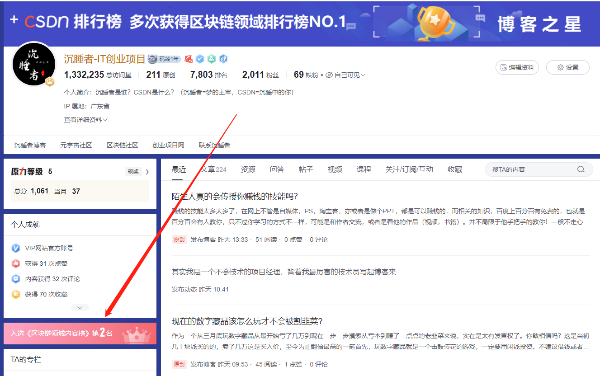Switch to the 问答 tab

point(277,169)
